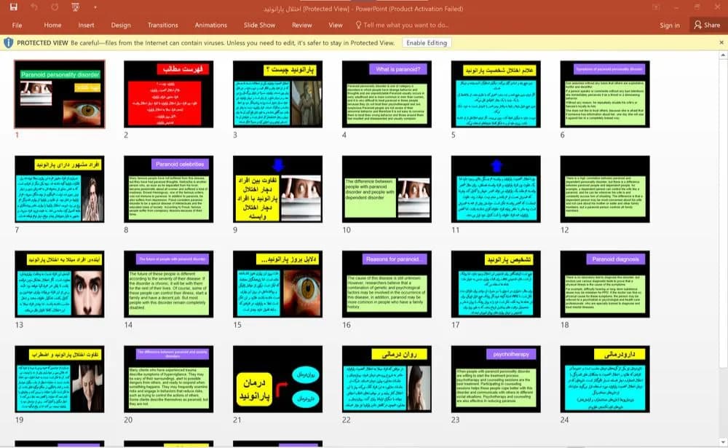Click the Share button
Viewport: 728px width, 448px height.
707,25
